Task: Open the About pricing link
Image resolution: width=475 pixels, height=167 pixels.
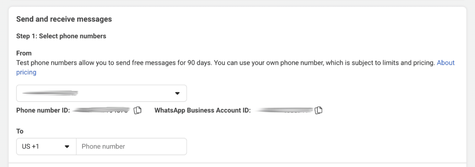Action: 445,63
